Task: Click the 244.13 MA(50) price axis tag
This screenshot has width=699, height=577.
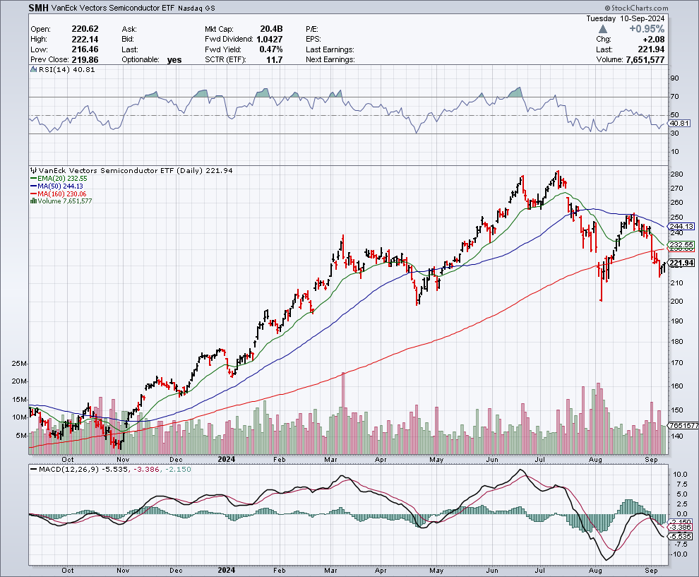Action: click(x=681, y=226)
